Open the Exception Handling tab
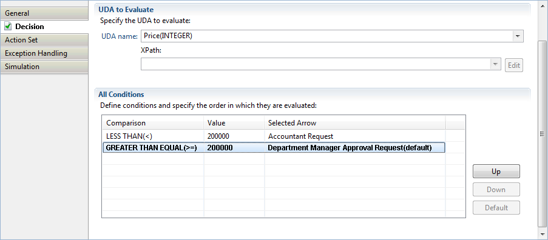Screen dimensions: 548x240 point(44,53)
